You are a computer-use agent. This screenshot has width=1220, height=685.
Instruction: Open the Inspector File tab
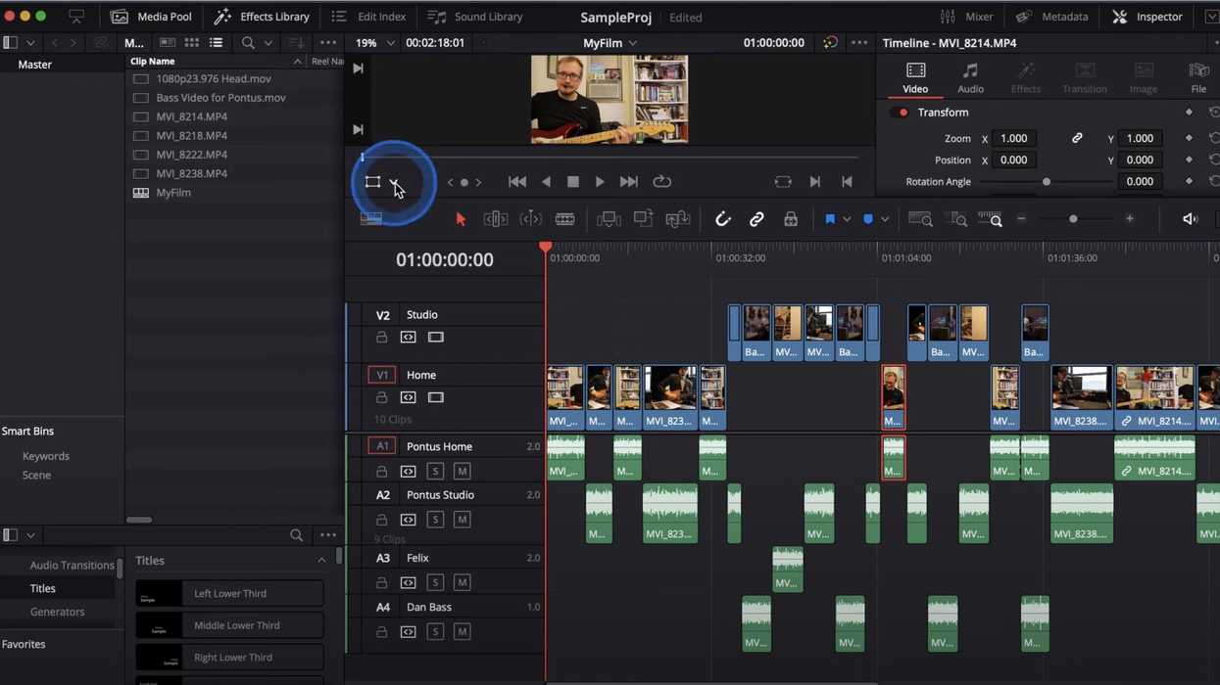(x=1198, y=78)
